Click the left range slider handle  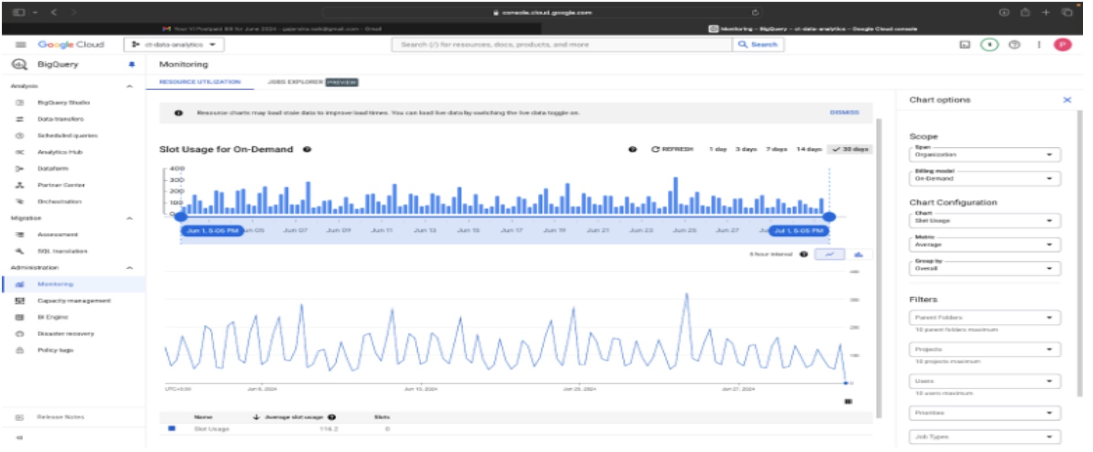181,217
